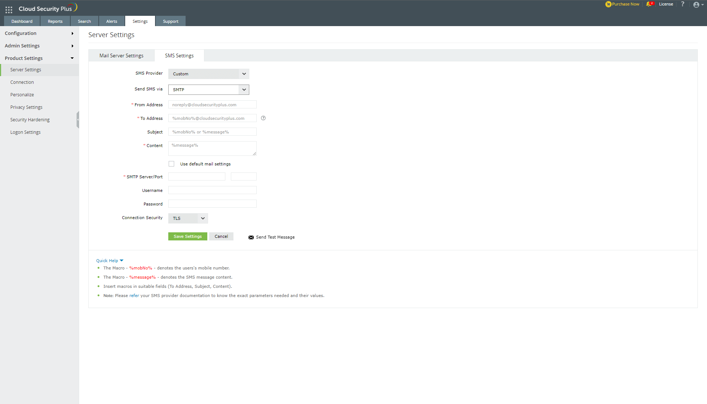Click the Purchase Now cart icon
The width and height of the screenshot is (707, 404).
click(608, 4)
